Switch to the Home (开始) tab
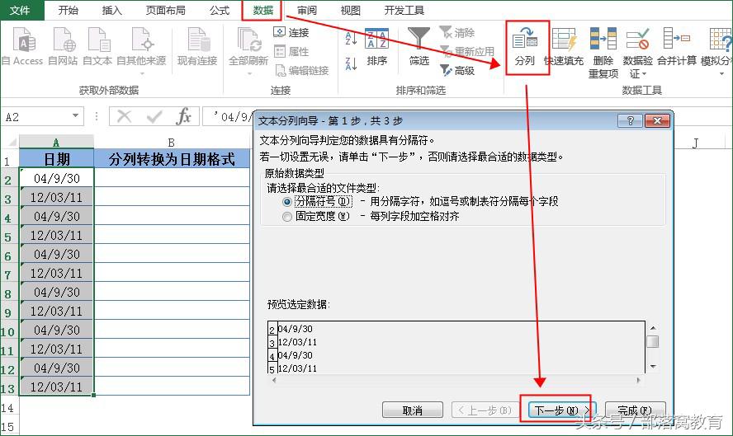The width and height of the screenshot is (733, 436). [69, 10]
